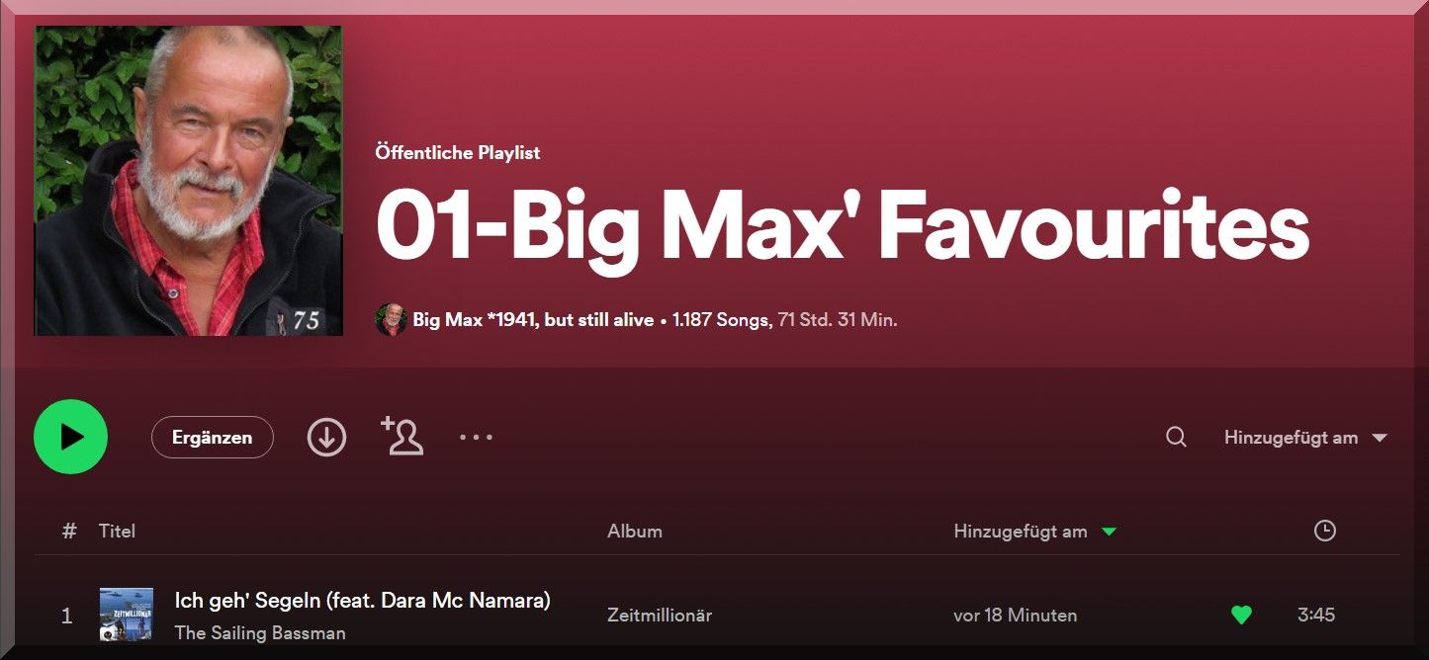Start playback with the green play button

(70, 437)
